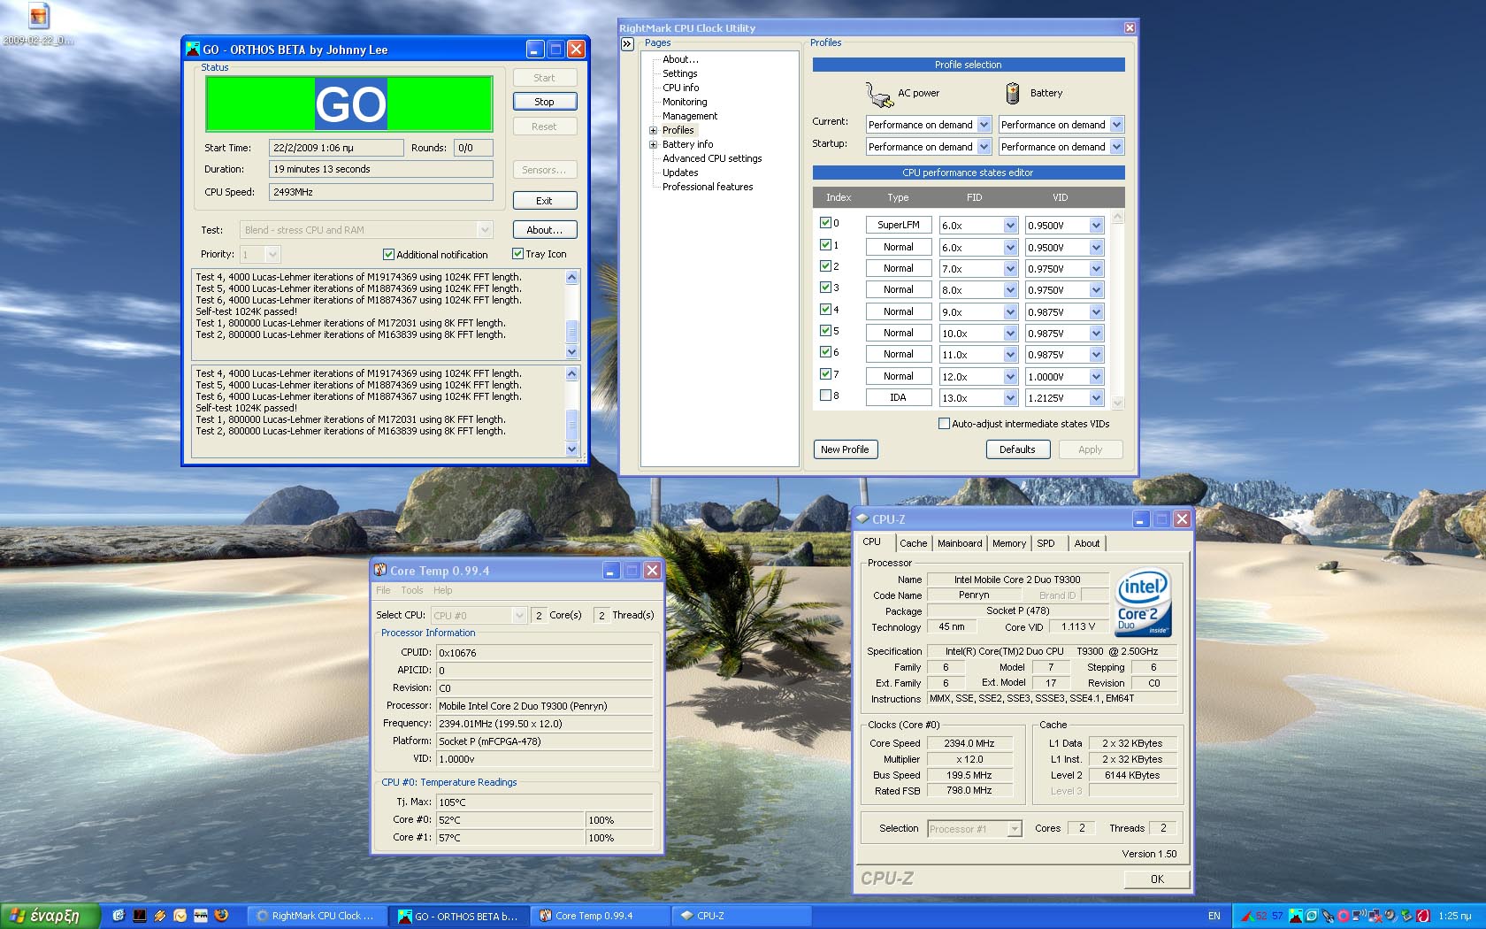Uncheck performance state index 4 checkbox

point(825,309)
